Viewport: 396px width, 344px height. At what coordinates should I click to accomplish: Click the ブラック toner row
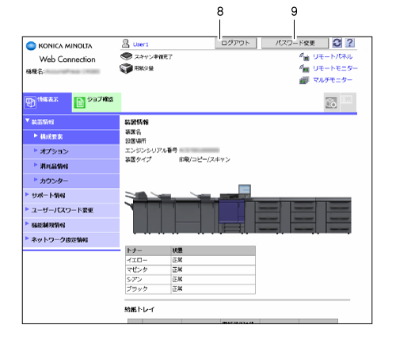point(190,289)
